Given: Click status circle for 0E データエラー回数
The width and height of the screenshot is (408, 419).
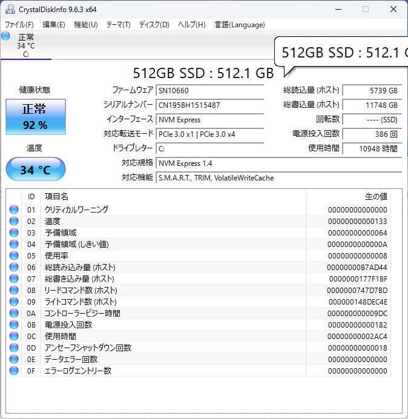Looking at the screenshot, I should [14, 359].
